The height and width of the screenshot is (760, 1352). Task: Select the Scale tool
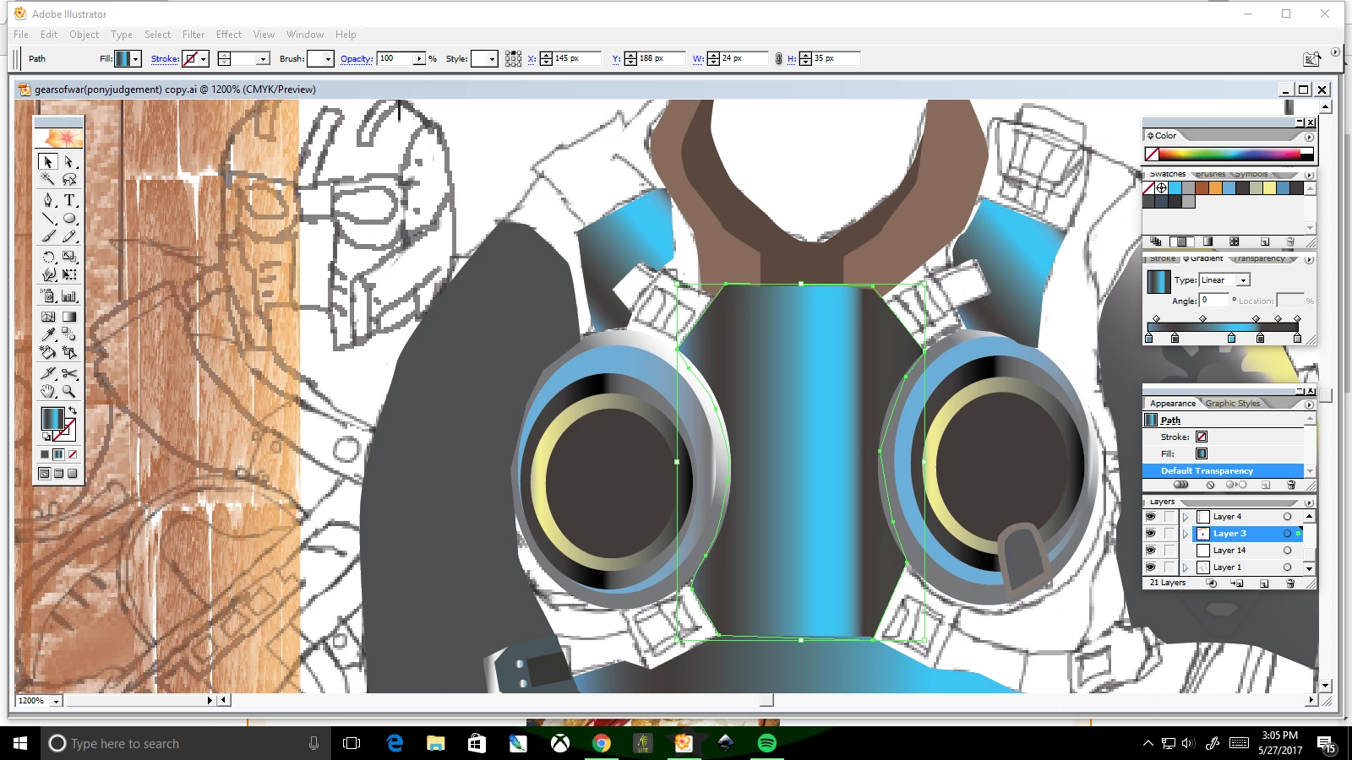click(x=69, y=257)
